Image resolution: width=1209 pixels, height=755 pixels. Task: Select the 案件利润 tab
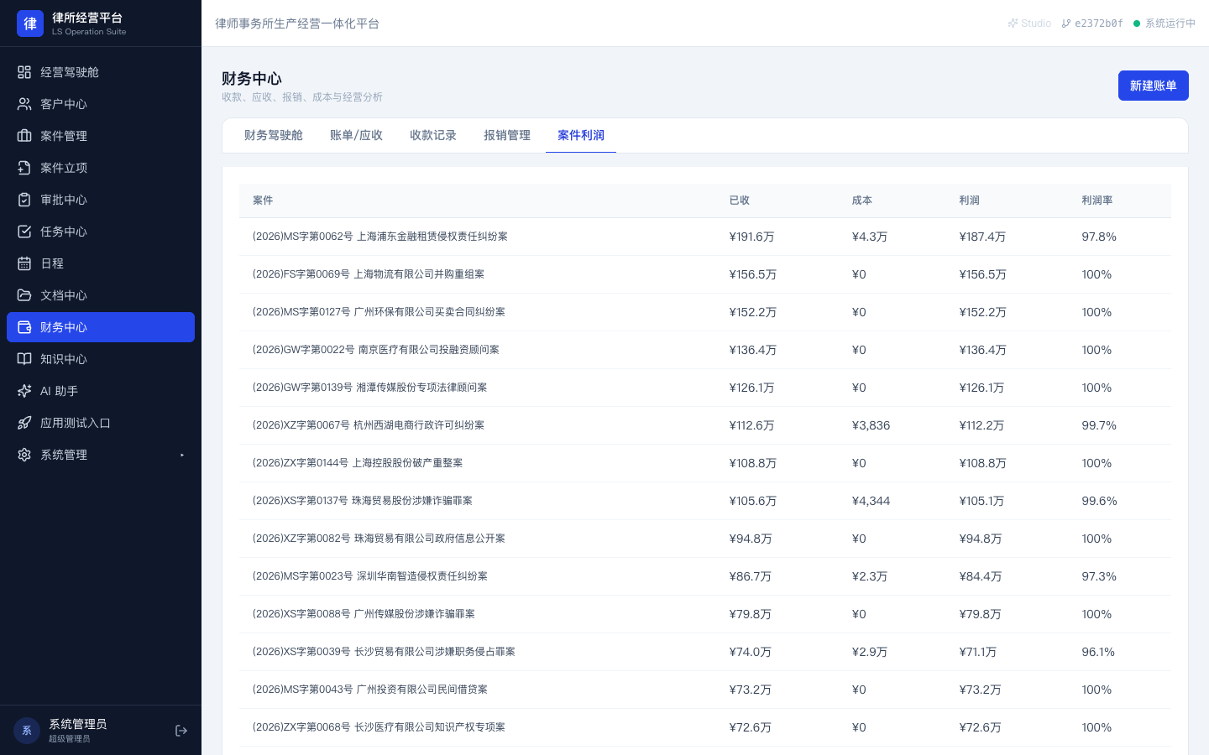coord(581,135)
